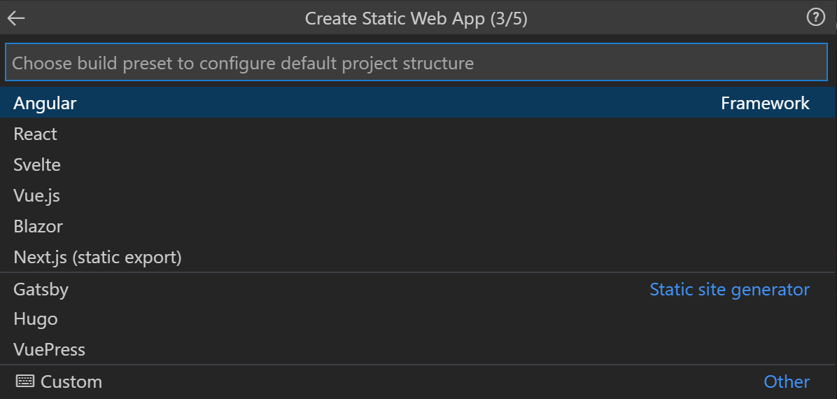The height and width of the screenshot is (399, 837).
Task: Select Hugo from the list
Action: click(416, 319)
